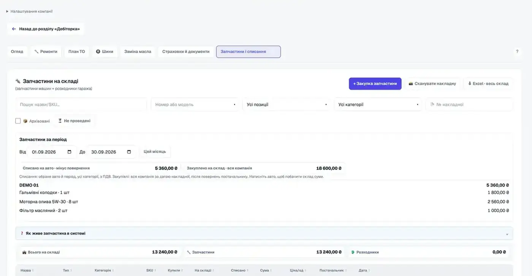
Task: Sort table by Назва column
Action: pyautogui.click(x=27, y=271)
